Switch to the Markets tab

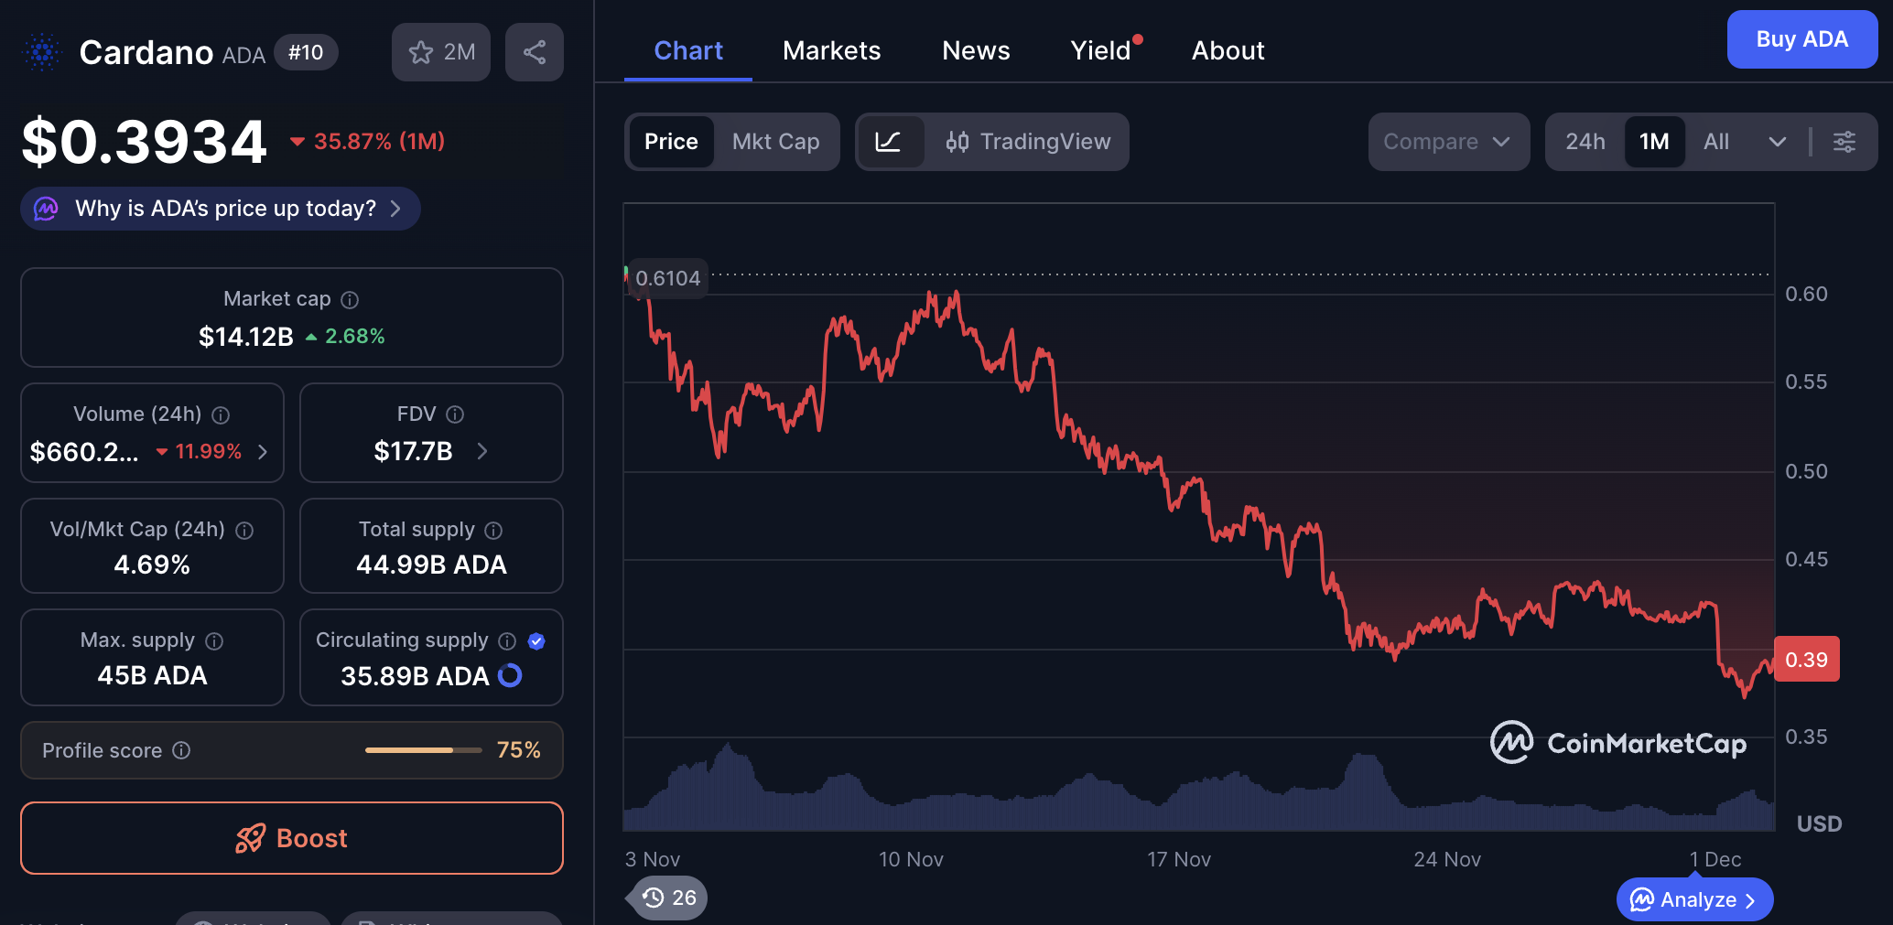(830, 50)
